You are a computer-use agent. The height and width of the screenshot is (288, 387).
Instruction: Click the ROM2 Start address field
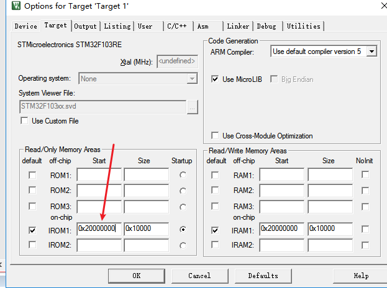pos(99,191)
